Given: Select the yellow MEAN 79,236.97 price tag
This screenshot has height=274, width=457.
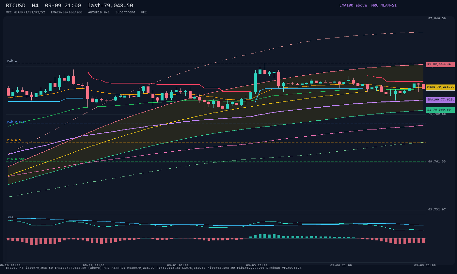Looking at the screenshot, I should (x=440, y=87).
